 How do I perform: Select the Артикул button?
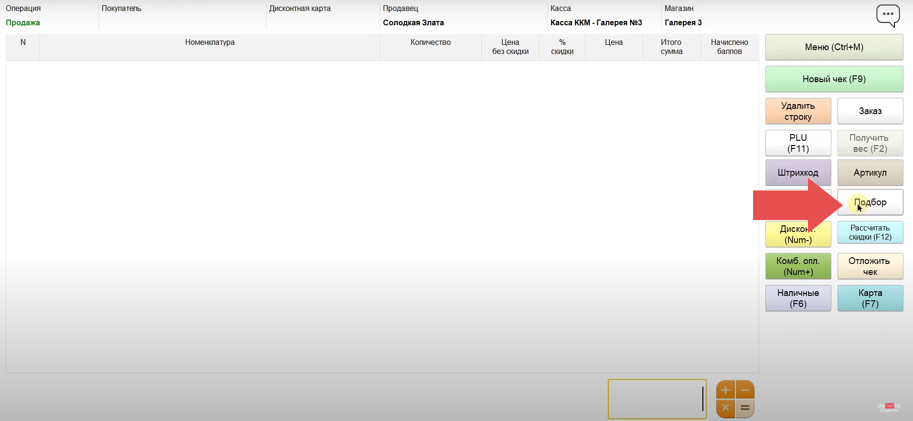pos(870,173)
